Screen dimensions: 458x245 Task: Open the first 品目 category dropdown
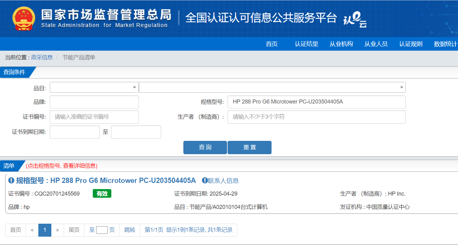94,87
